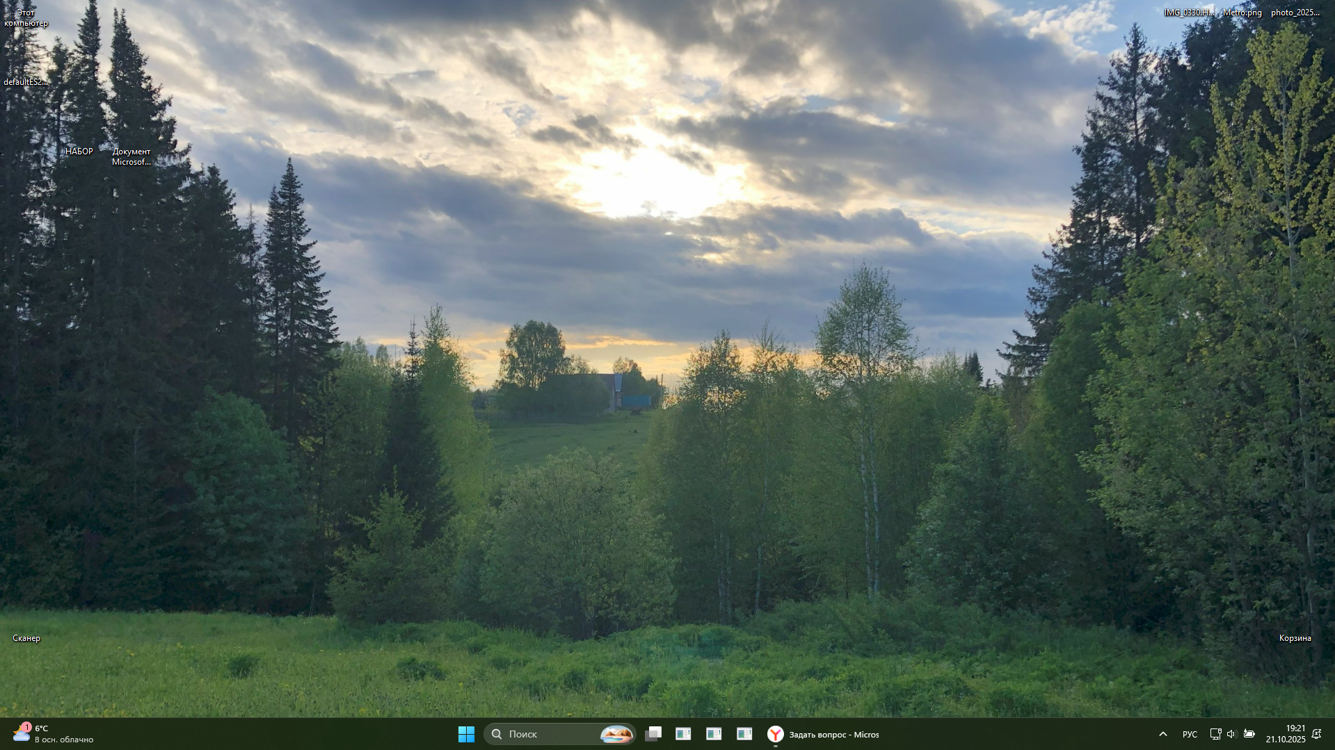Open the weather widget showing 6°C

tap(53, 734)
